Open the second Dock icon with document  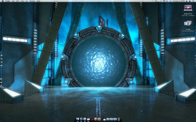[x=81, y=119]
